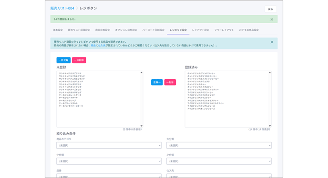Open the 中分類 dropdown
This screenshot has height=178, width=328.
tap(109, 161)
